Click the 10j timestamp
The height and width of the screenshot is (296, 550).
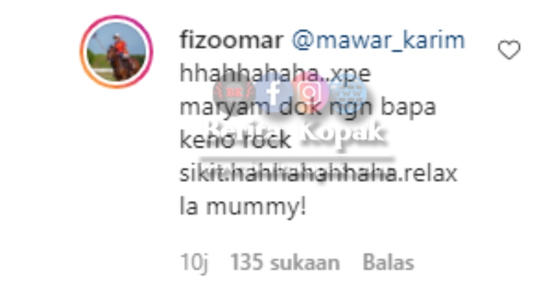click(194, 264)
